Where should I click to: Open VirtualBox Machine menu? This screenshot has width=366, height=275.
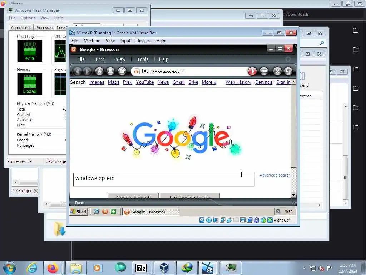pos(92,41)
